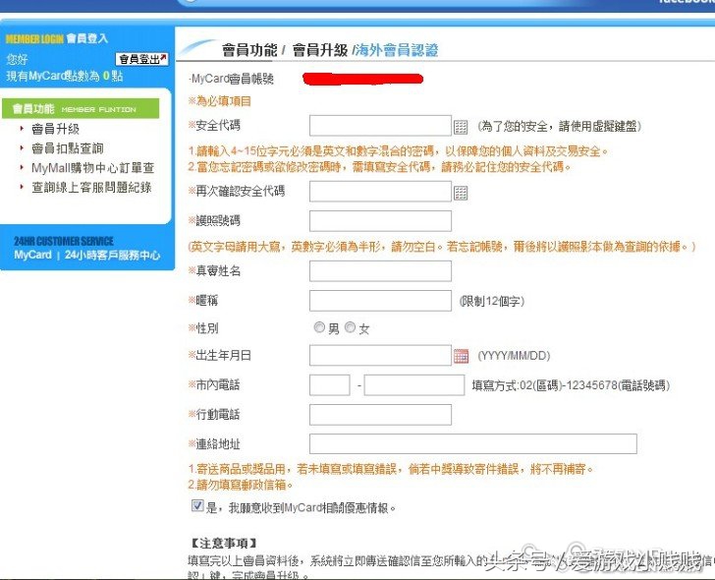
Task: Click the MEMBER LOGIN 會員登入 heading
Action: [x=57, y=38]
